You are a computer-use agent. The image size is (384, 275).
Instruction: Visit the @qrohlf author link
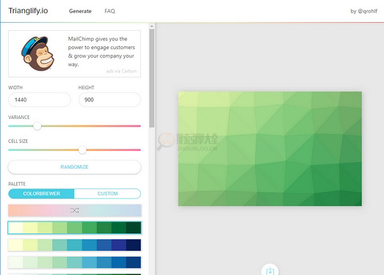363,11
